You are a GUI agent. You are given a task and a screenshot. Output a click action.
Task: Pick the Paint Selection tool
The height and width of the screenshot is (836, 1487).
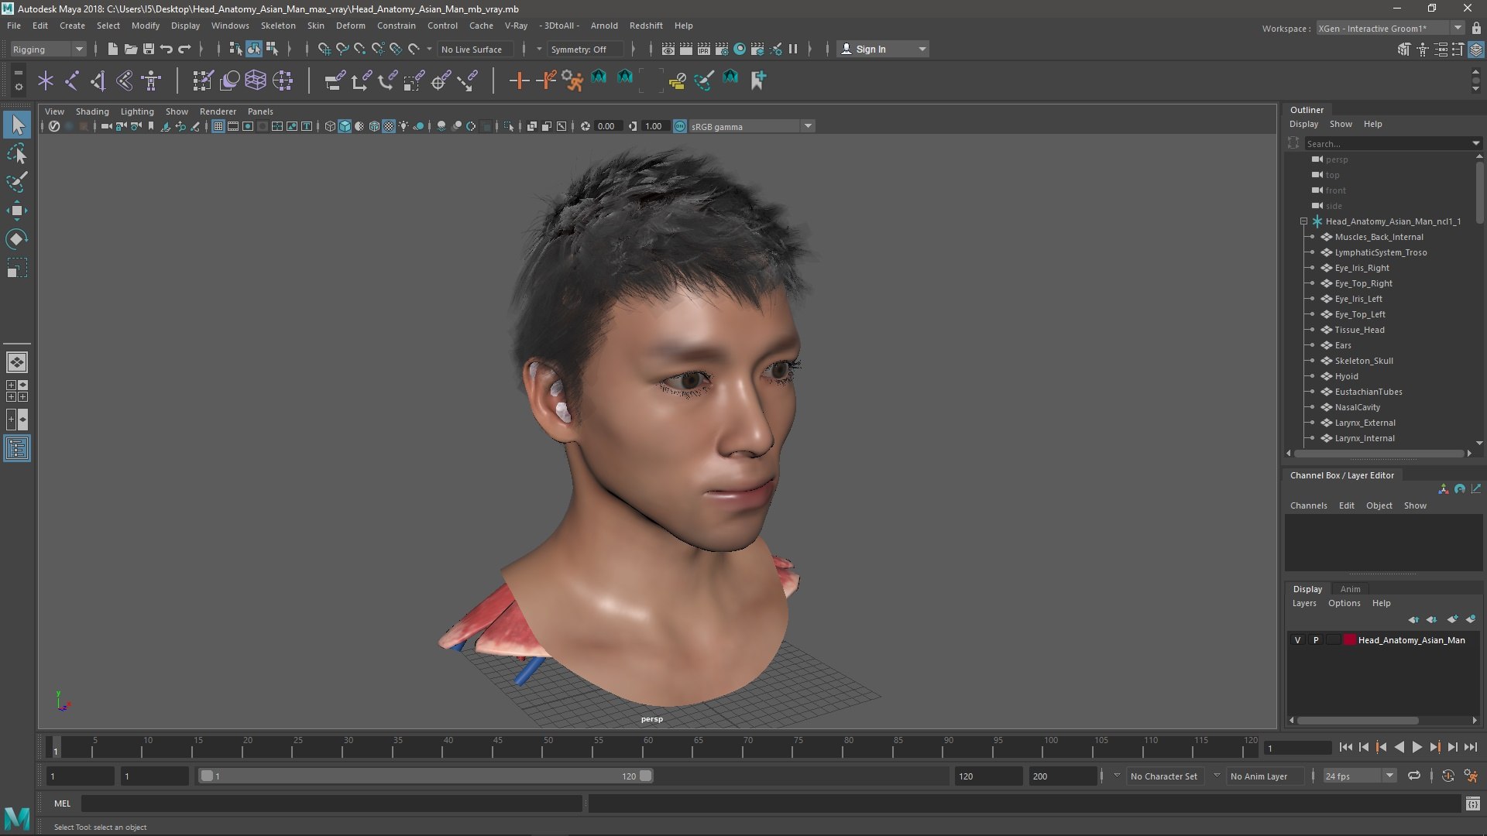(x=17, y=183)
